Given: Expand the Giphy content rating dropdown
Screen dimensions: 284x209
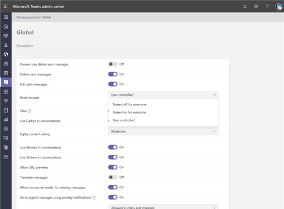Looking at the screenshot, I should click(163, 132).
